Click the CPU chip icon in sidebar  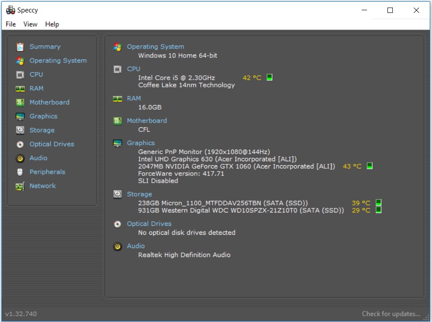pos(20,74)
